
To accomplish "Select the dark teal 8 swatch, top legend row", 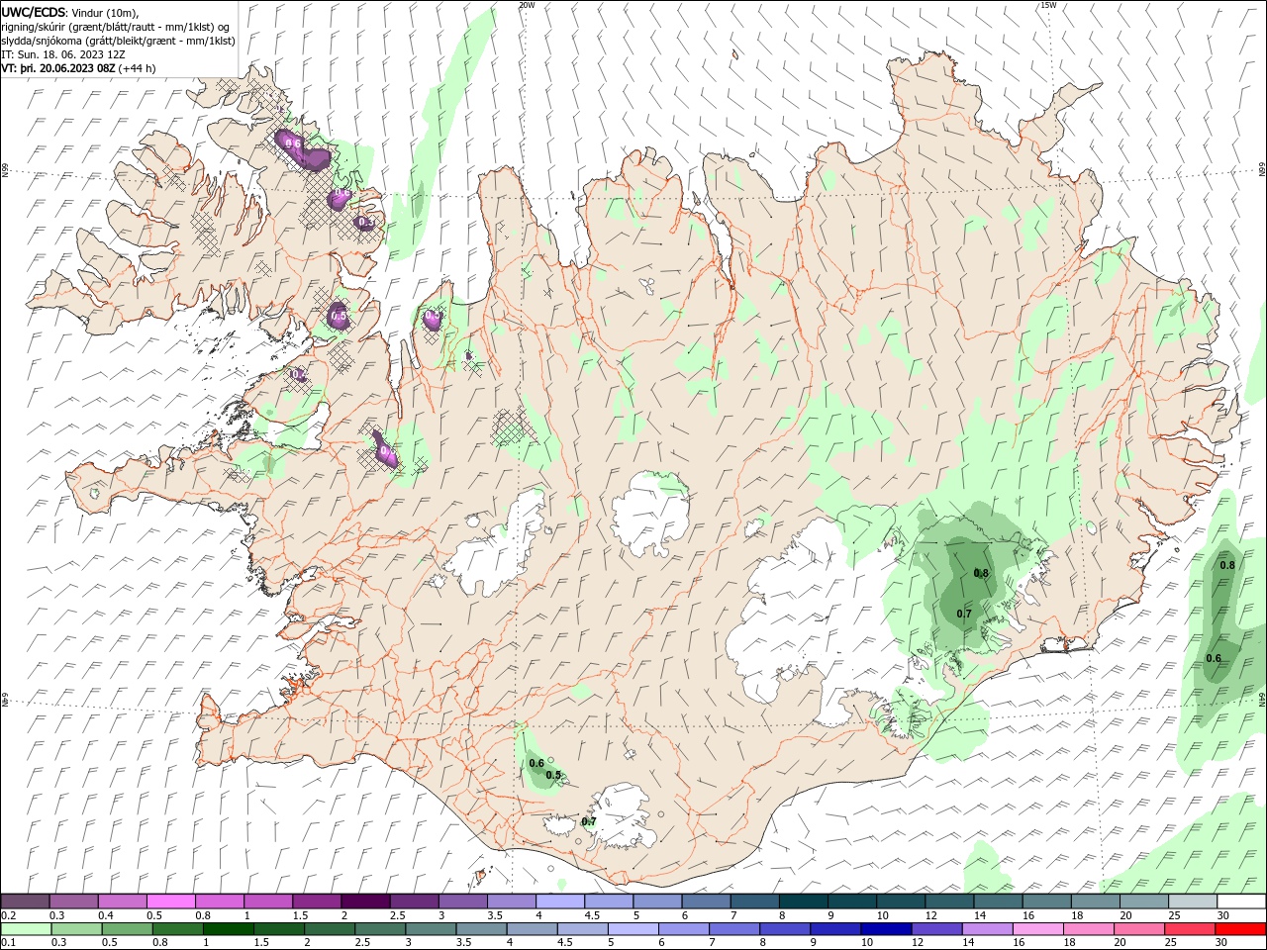I will point(803,902).
